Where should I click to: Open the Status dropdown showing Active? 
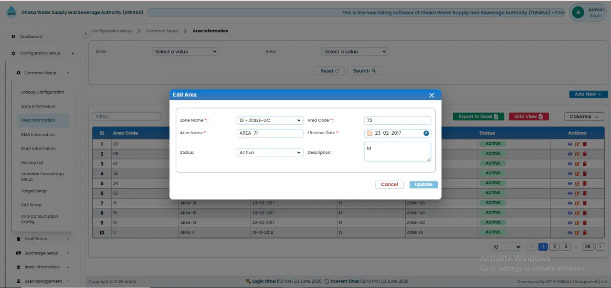click(270, 153)
